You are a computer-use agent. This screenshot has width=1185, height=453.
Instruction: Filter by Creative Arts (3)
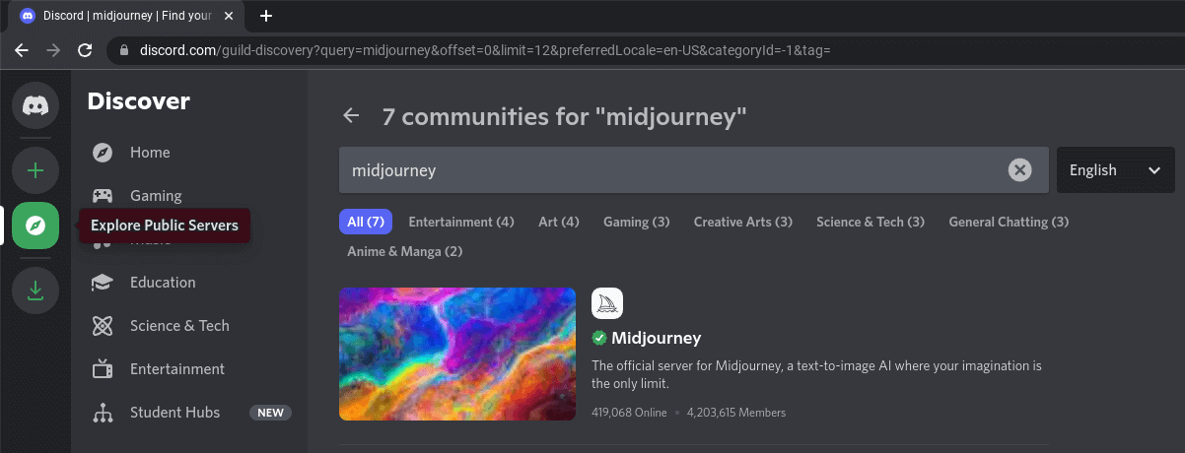[x=743, y=222]
